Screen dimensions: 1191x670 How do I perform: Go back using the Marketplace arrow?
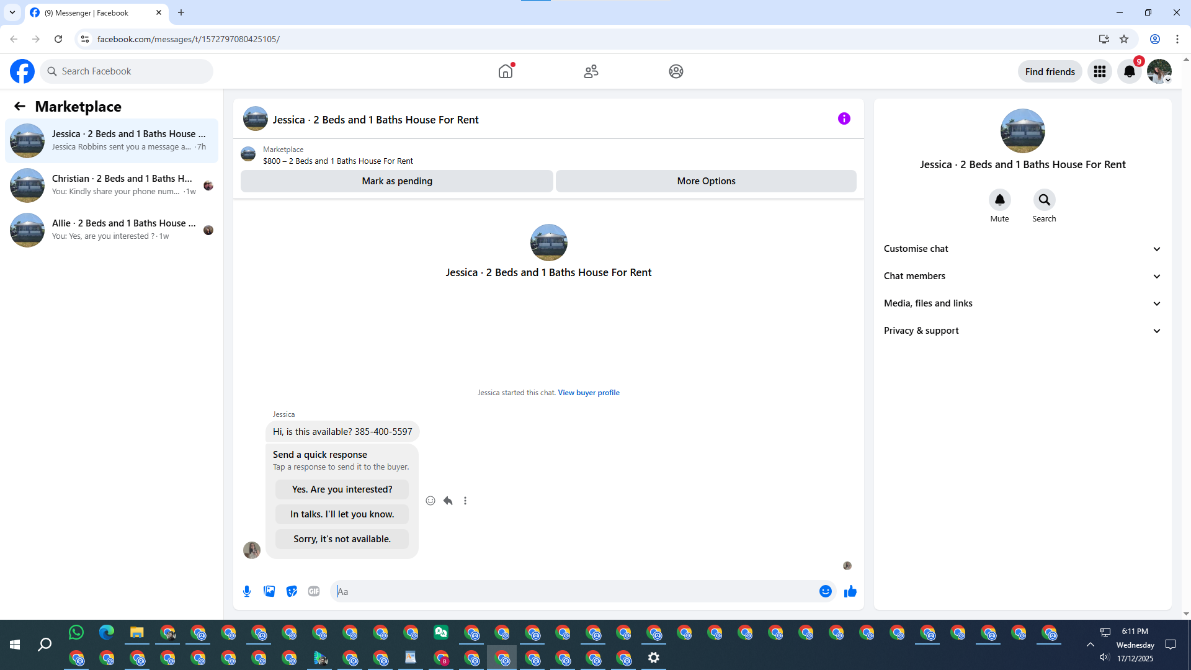pos(20,106)
